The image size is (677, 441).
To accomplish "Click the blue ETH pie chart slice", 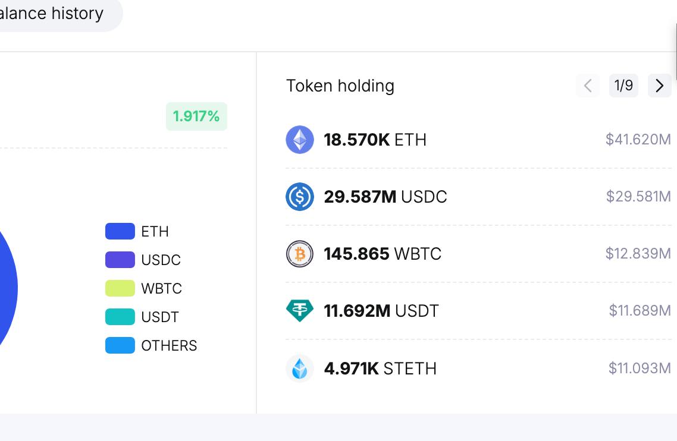I will (x=7, y=288).
